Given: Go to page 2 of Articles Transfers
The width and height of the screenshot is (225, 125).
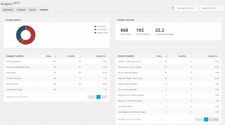Looking at the screenshot, I should pos(210,119).
